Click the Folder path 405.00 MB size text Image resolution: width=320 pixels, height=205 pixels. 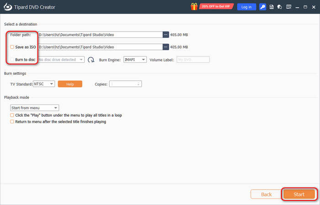(x=179, y=35)
